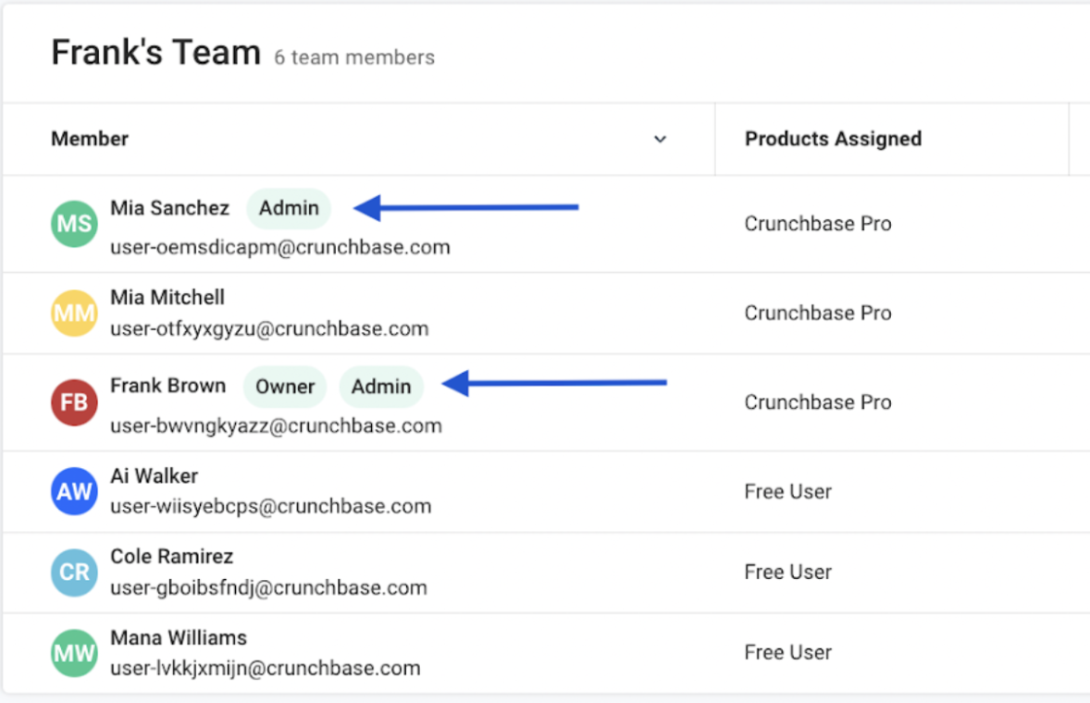The image size is (1090, 703).
Task: Click the 6 team members count
Action: point(354,57)
